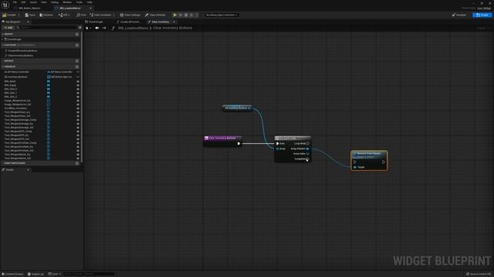Screen dimensions: 494x277
Task: Add a new graph with the plus icon
Action: (x=77, y=34)
